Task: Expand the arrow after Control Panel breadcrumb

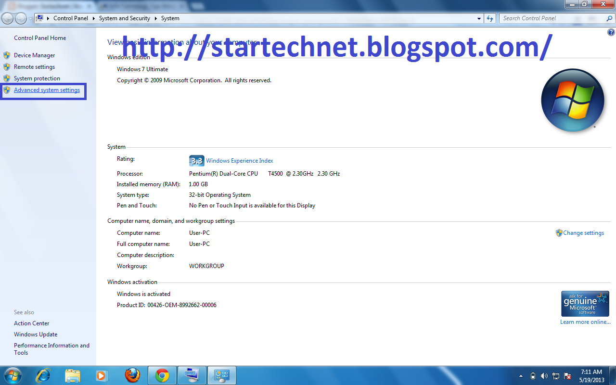Action: click(x=93, y=18)
